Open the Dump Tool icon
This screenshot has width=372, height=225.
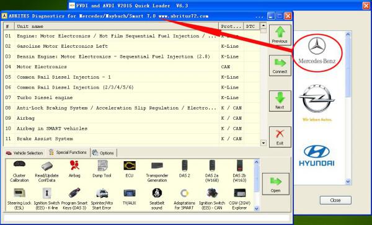click(102, 169)
